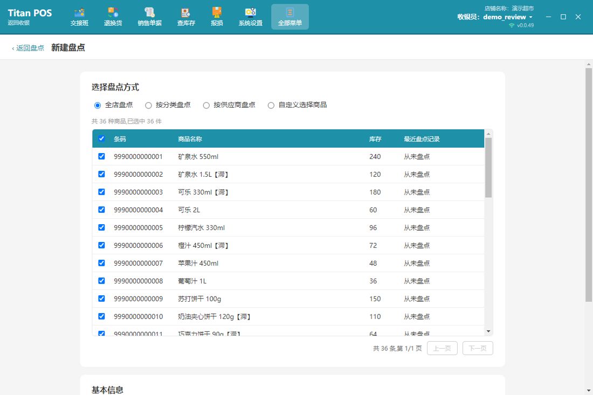Click the page scrollbar down arrow
This screenshot has width=593, height=395.
coord(589,391)
